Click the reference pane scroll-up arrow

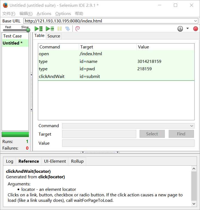tap(194, 169)
